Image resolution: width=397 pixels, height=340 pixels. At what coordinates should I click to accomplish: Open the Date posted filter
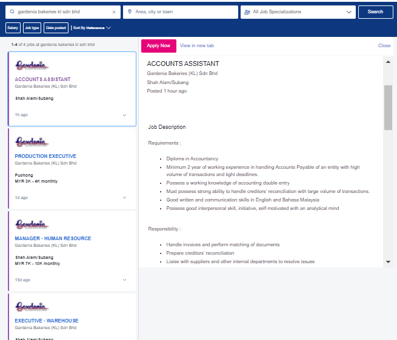56,28
